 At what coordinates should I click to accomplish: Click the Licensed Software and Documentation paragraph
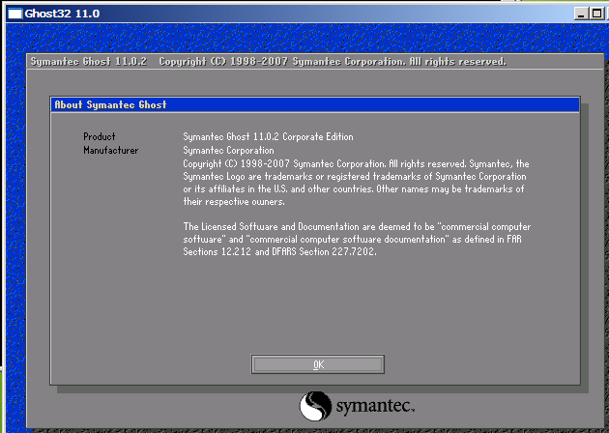click(x=357, y=226)
